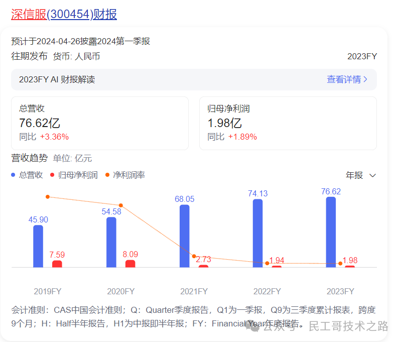This screenshot has width=401, height=342.
Task: Open the 深信服(300454)财报 title link
Action: [64, 15]
